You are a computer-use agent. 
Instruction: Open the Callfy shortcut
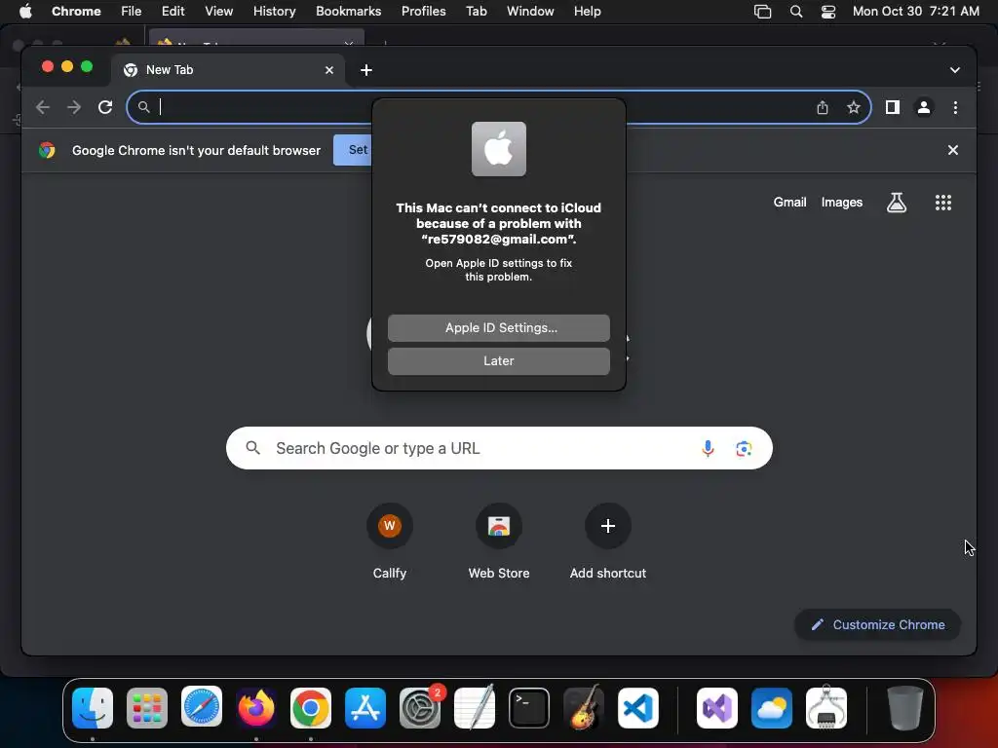click(x=390, y=541)
